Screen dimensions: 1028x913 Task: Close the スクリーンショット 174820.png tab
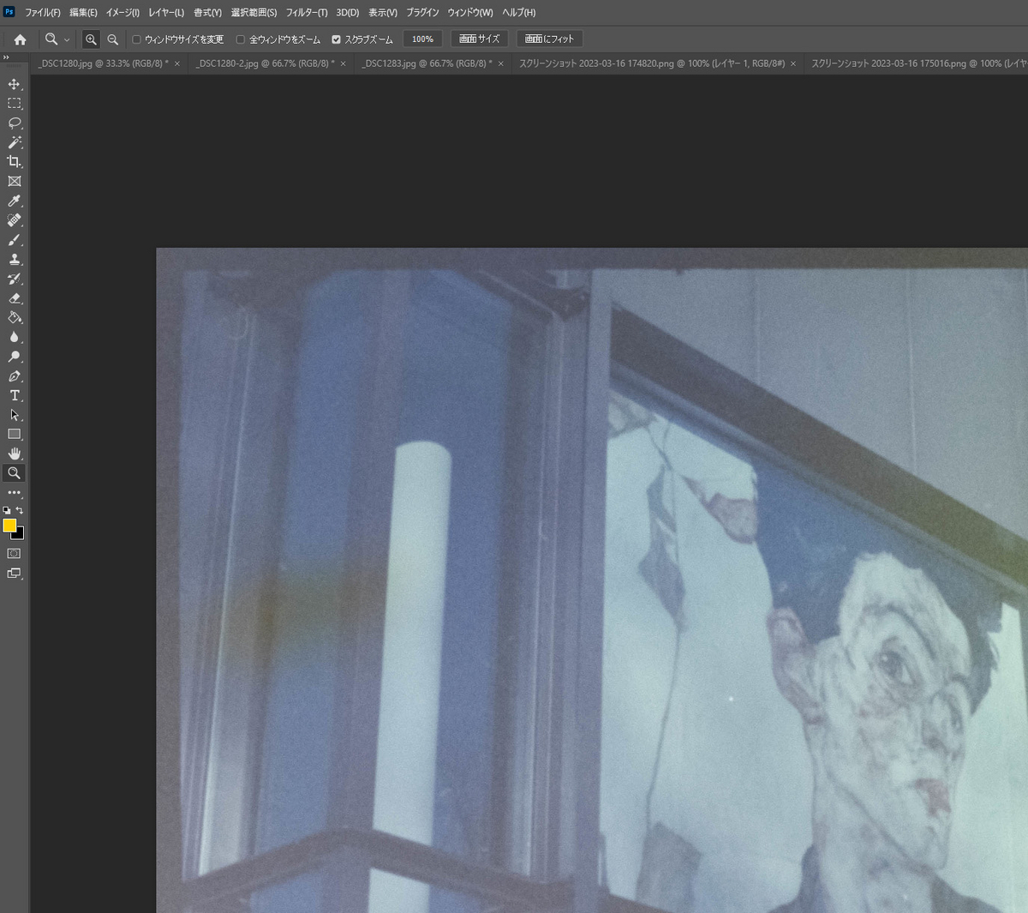click(793, 64)
